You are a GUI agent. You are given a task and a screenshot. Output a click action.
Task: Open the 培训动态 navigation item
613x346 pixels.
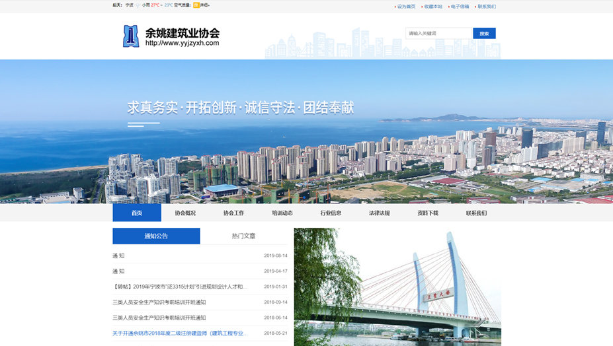coord(282,213)
